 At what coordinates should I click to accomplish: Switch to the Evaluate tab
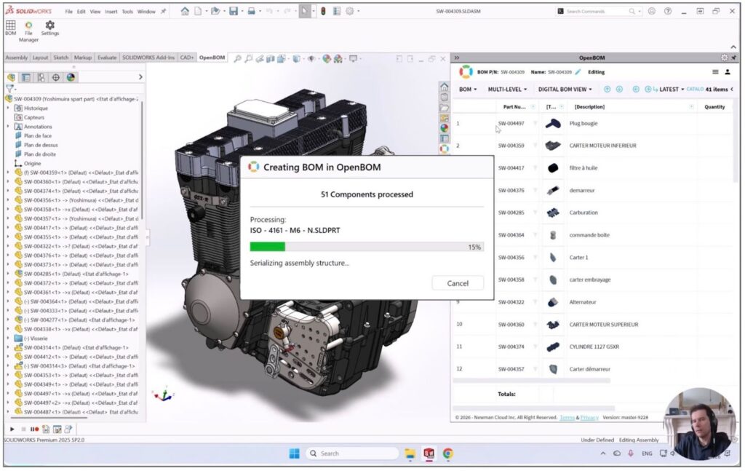107,58
